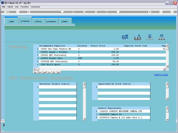The image size is (178, 133).
Task: Click the double left arrow icon
Action: tap(84, 12)
